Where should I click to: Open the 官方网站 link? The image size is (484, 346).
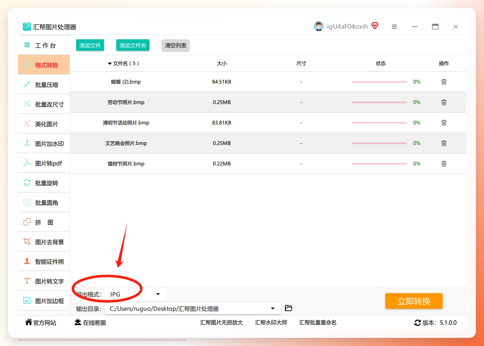click(41, 323)
